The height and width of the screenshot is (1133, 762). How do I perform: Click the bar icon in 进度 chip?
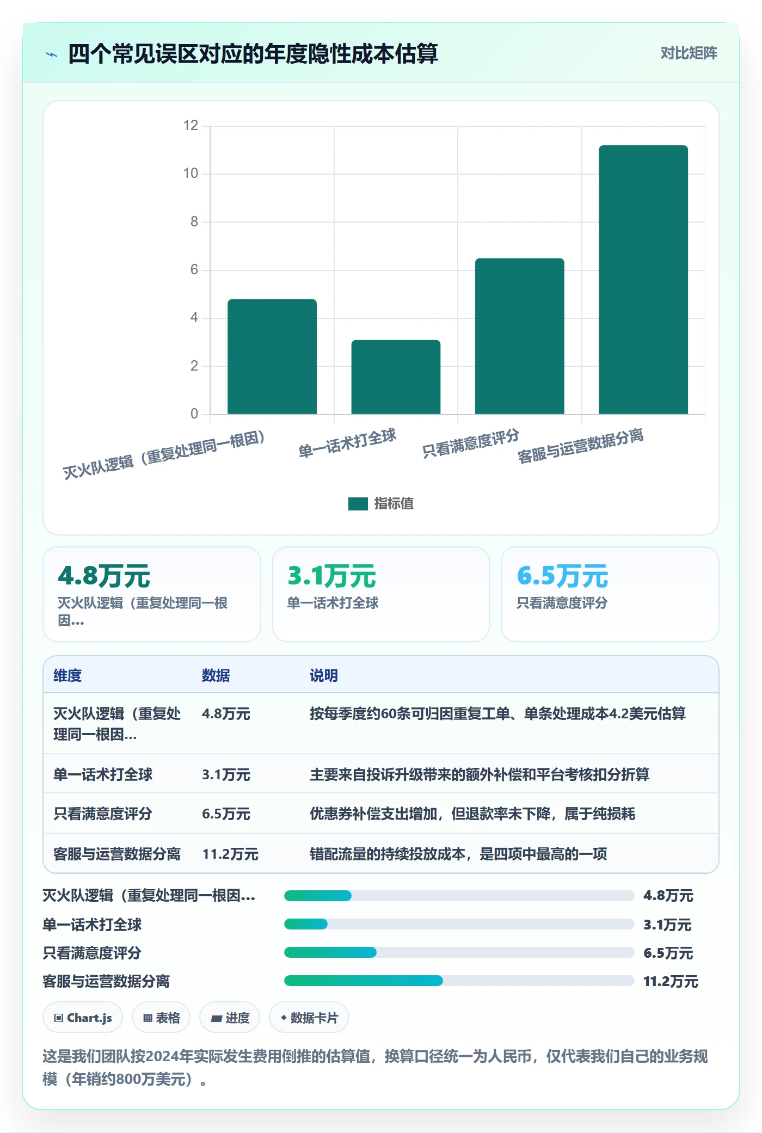(216, 1018)
